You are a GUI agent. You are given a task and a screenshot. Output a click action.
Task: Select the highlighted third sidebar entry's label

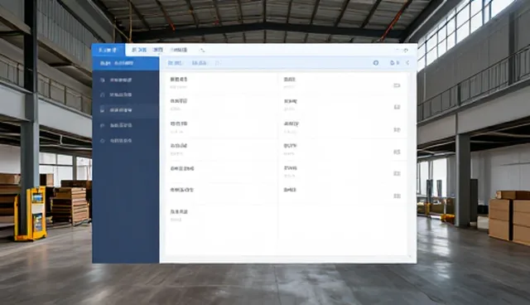pyautogui.click(x=121, y=110)
